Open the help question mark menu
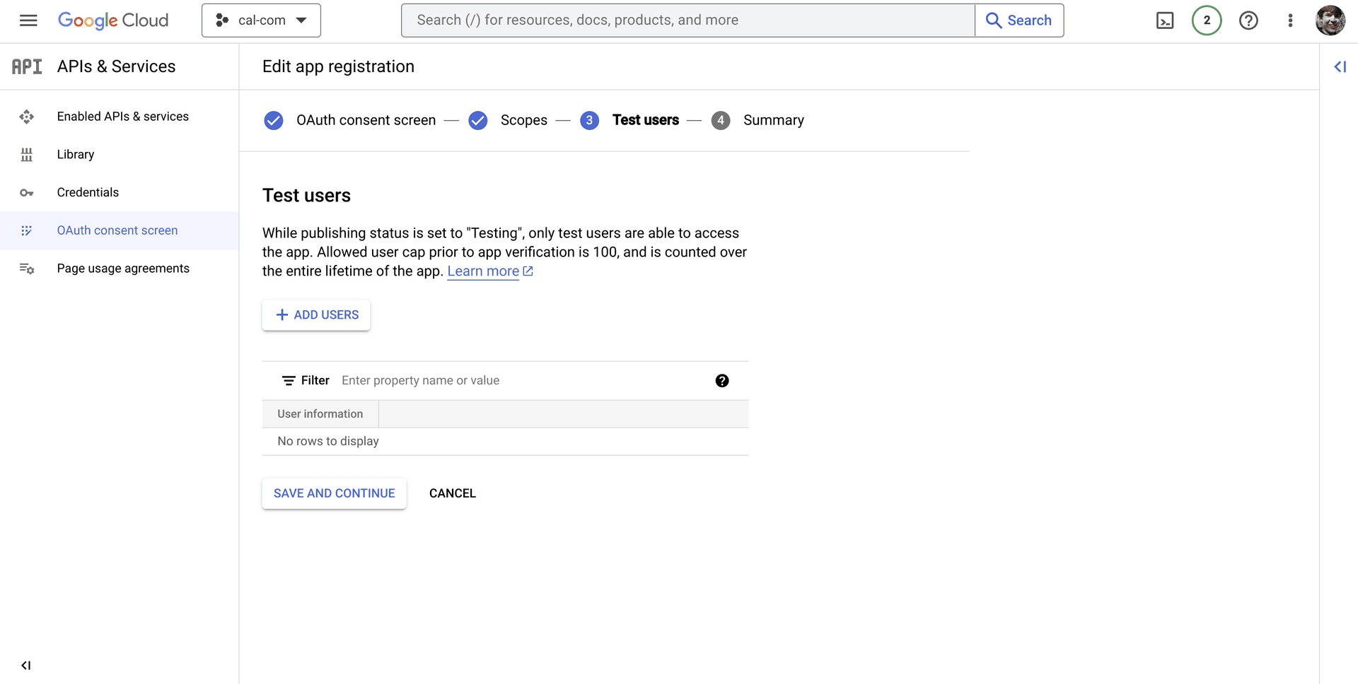The image size is (1358, 684). [1248, 20]
